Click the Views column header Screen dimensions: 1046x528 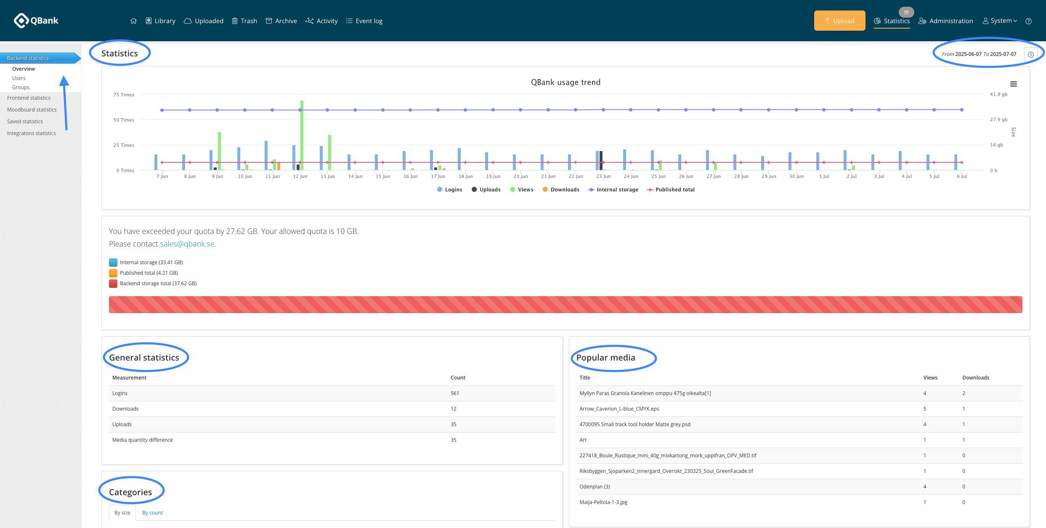pyautogui.click(x=930, y=378)
